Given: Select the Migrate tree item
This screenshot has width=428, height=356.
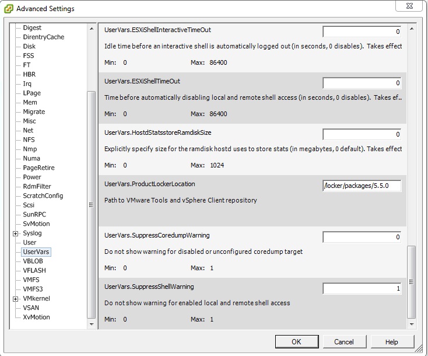Looking at the screenshot, I should tap(34, 111).
